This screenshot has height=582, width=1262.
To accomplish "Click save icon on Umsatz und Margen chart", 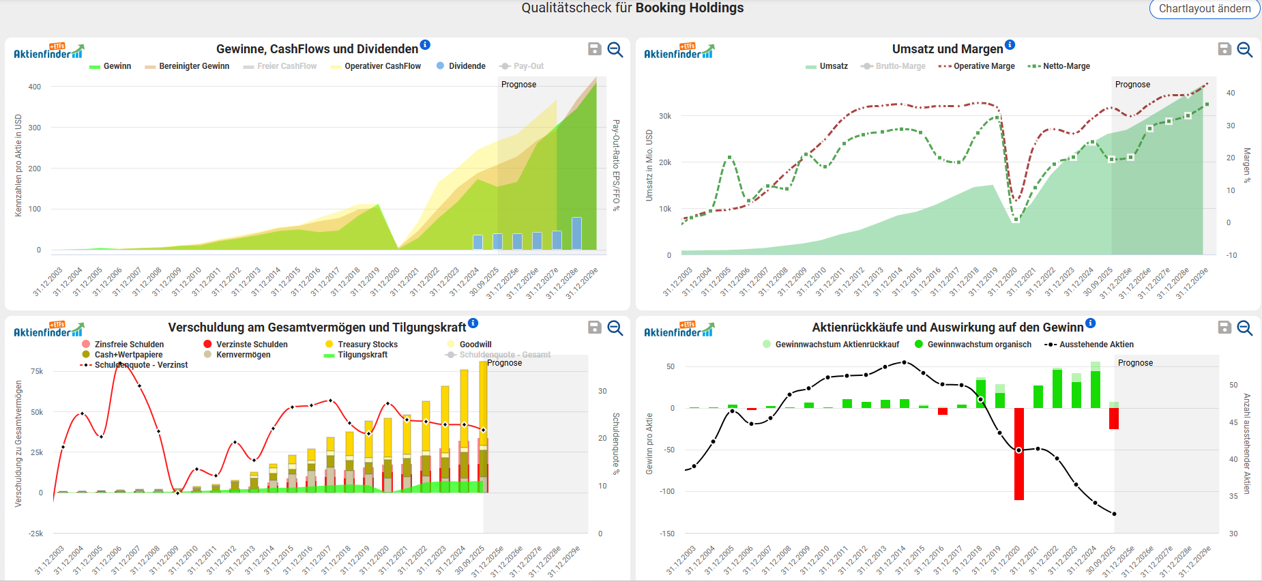I will click(x=1224, y=49).
